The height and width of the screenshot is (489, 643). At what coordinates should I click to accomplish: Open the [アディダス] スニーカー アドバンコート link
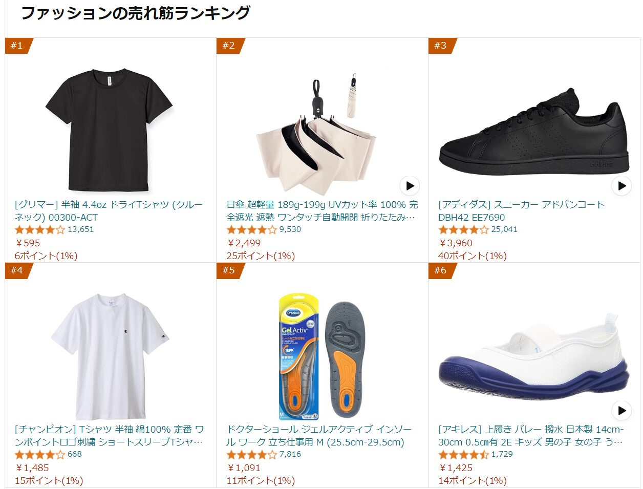click(x=522, y=211)
